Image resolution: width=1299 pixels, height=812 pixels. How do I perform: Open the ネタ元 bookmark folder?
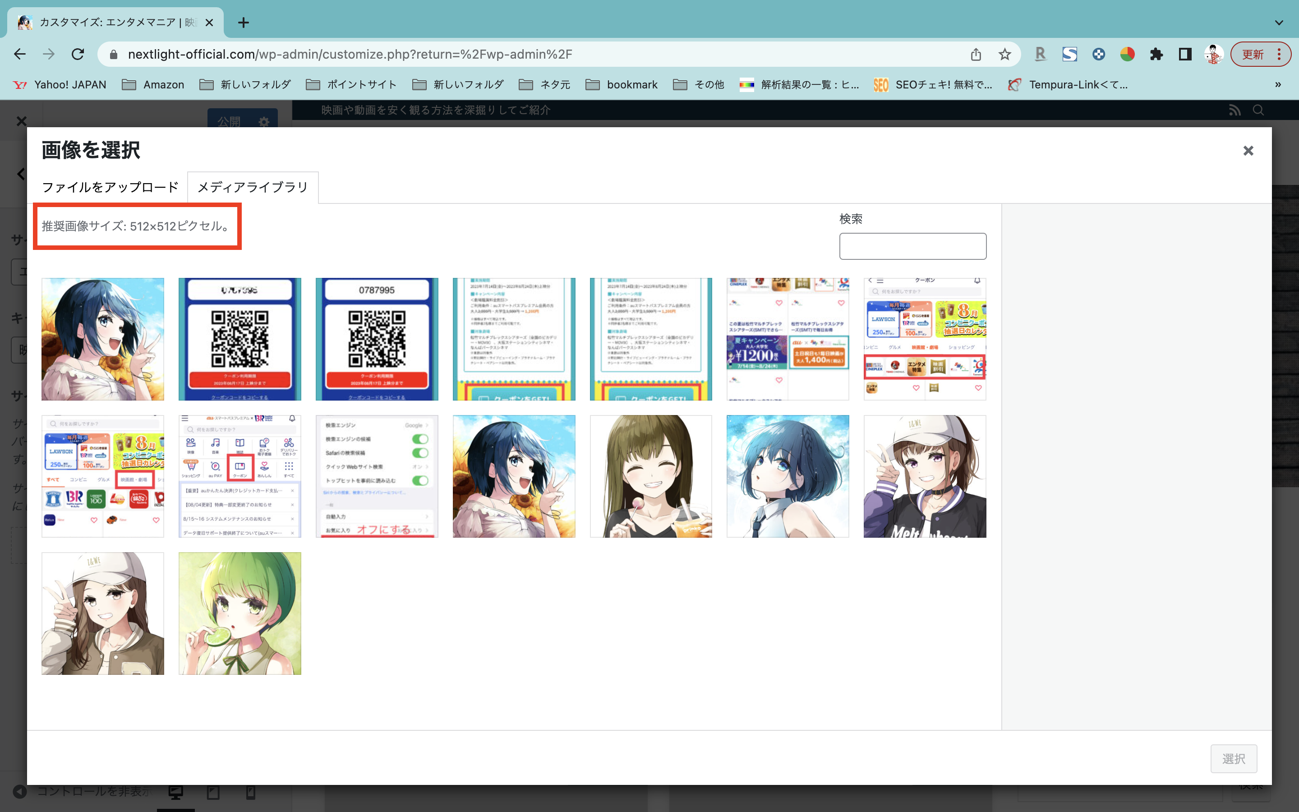click(x=544, y=84)
